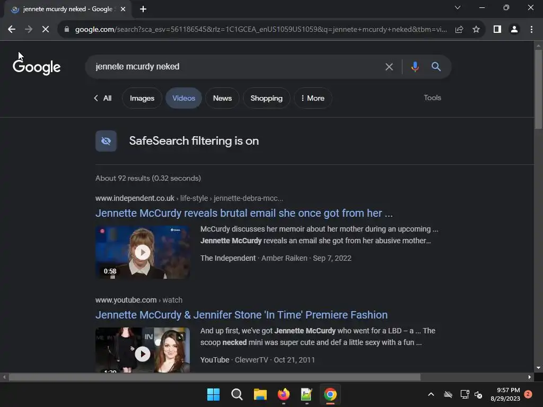
Task: Open 'In Time' Premiere Fashion video link
Action: [x=241, y=315]
